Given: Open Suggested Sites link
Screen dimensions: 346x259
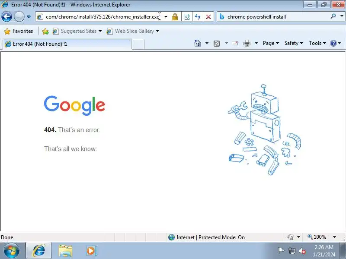Looking at the screenshot, I should tap(74, 31).
